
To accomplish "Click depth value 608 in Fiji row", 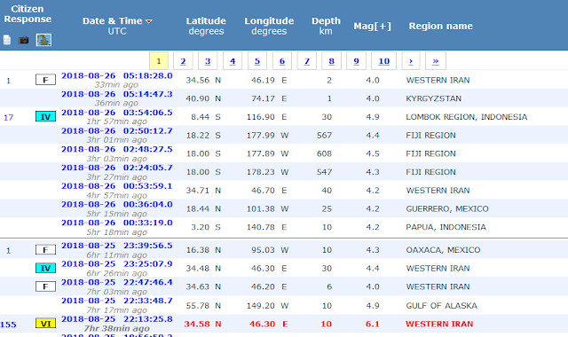I will [x=324, y=153].
